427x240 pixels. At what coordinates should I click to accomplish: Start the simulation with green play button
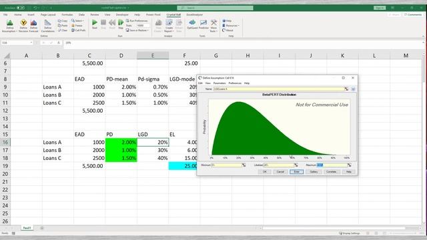click(95, 24)
